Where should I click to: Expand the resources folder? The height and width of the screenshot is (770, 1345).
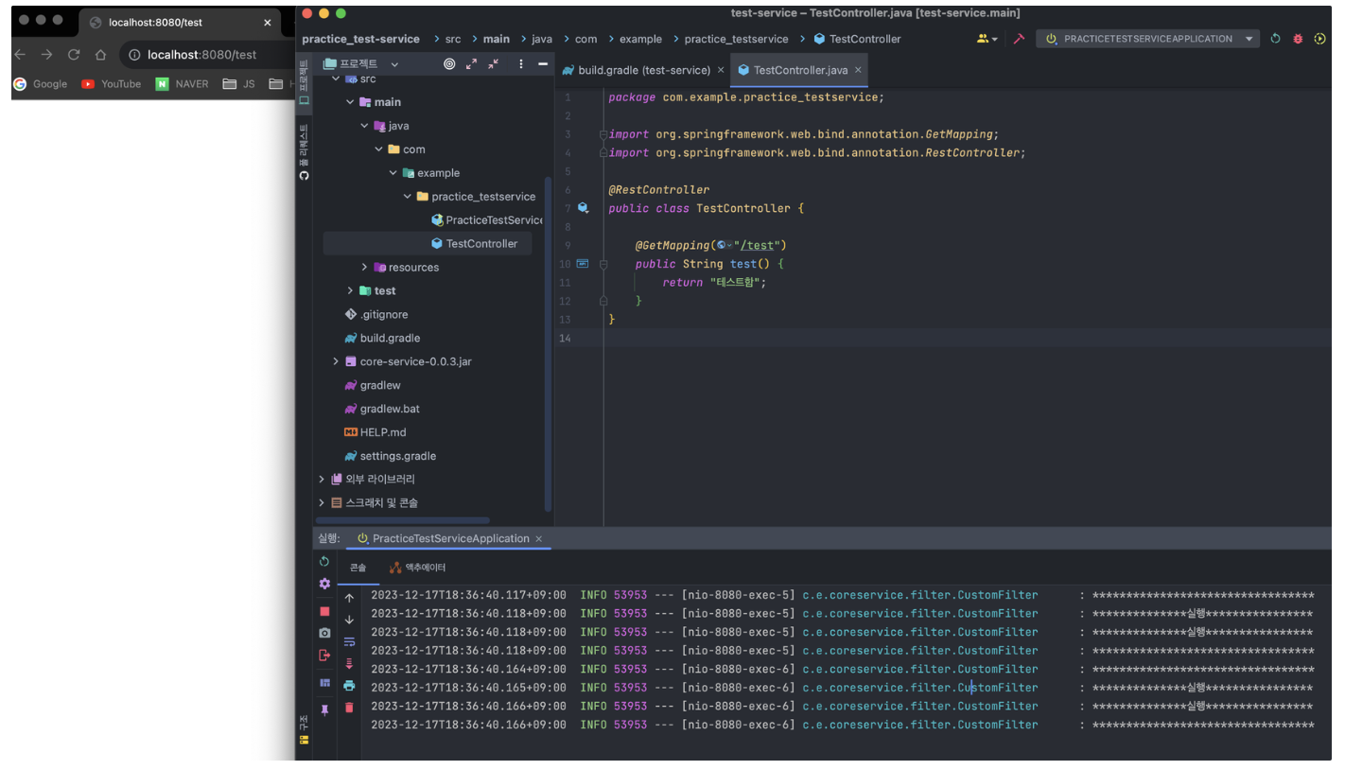[364, 268]
